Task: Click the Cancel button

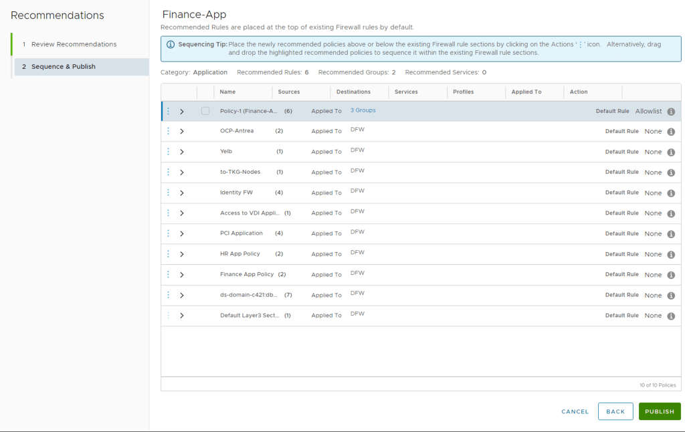Action: click(x=575, y=411)
